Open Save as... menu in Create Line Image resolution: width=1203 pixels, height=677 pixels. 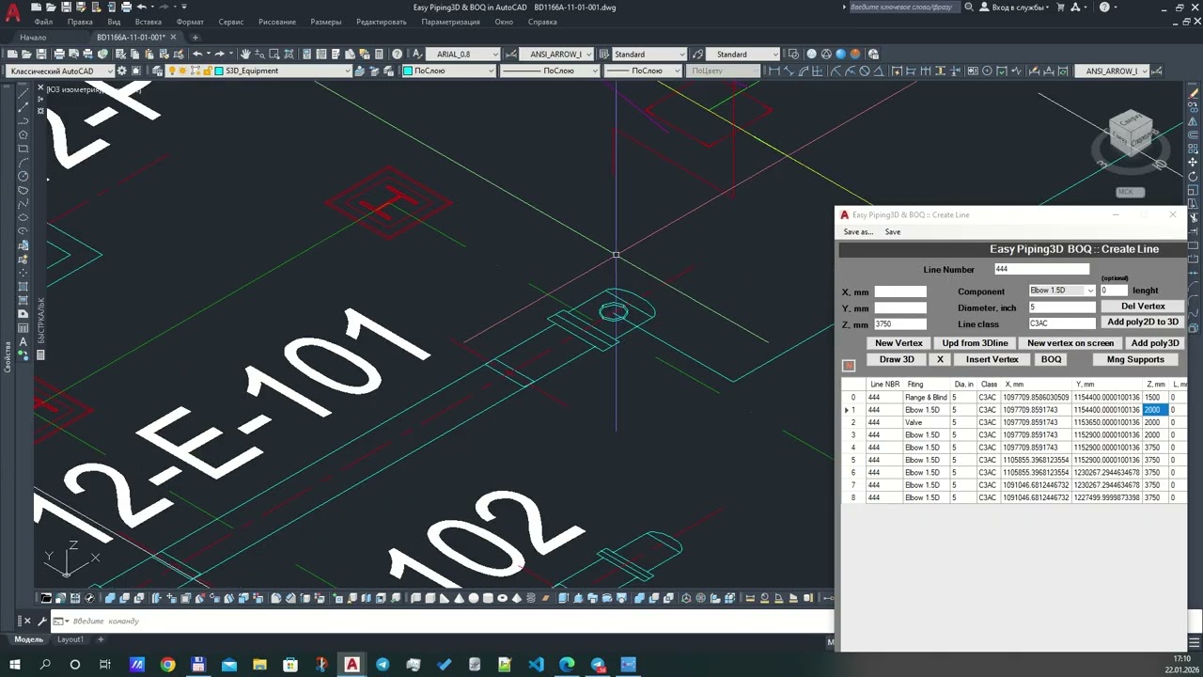858,232
